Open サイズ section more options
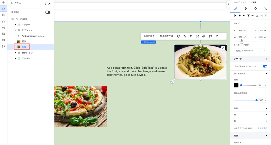 pos(265,23)
